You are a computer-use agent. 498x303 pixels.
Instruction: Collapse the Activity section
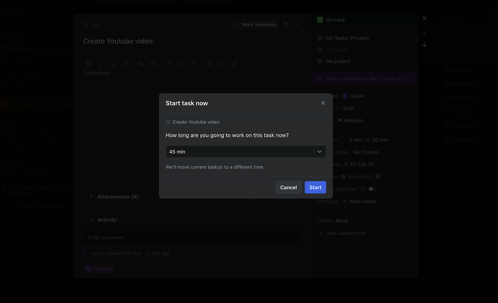[91, 220]
